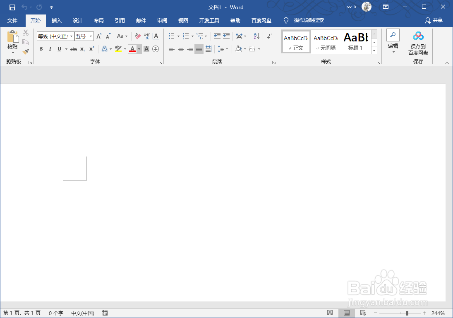
Task: Click the Numbering list icon
Action: click(x=186, y=36)
